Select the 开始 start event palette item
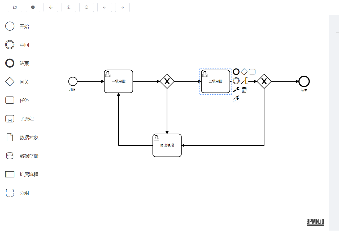The image size is (339, 243). click(x=10, y=26)
